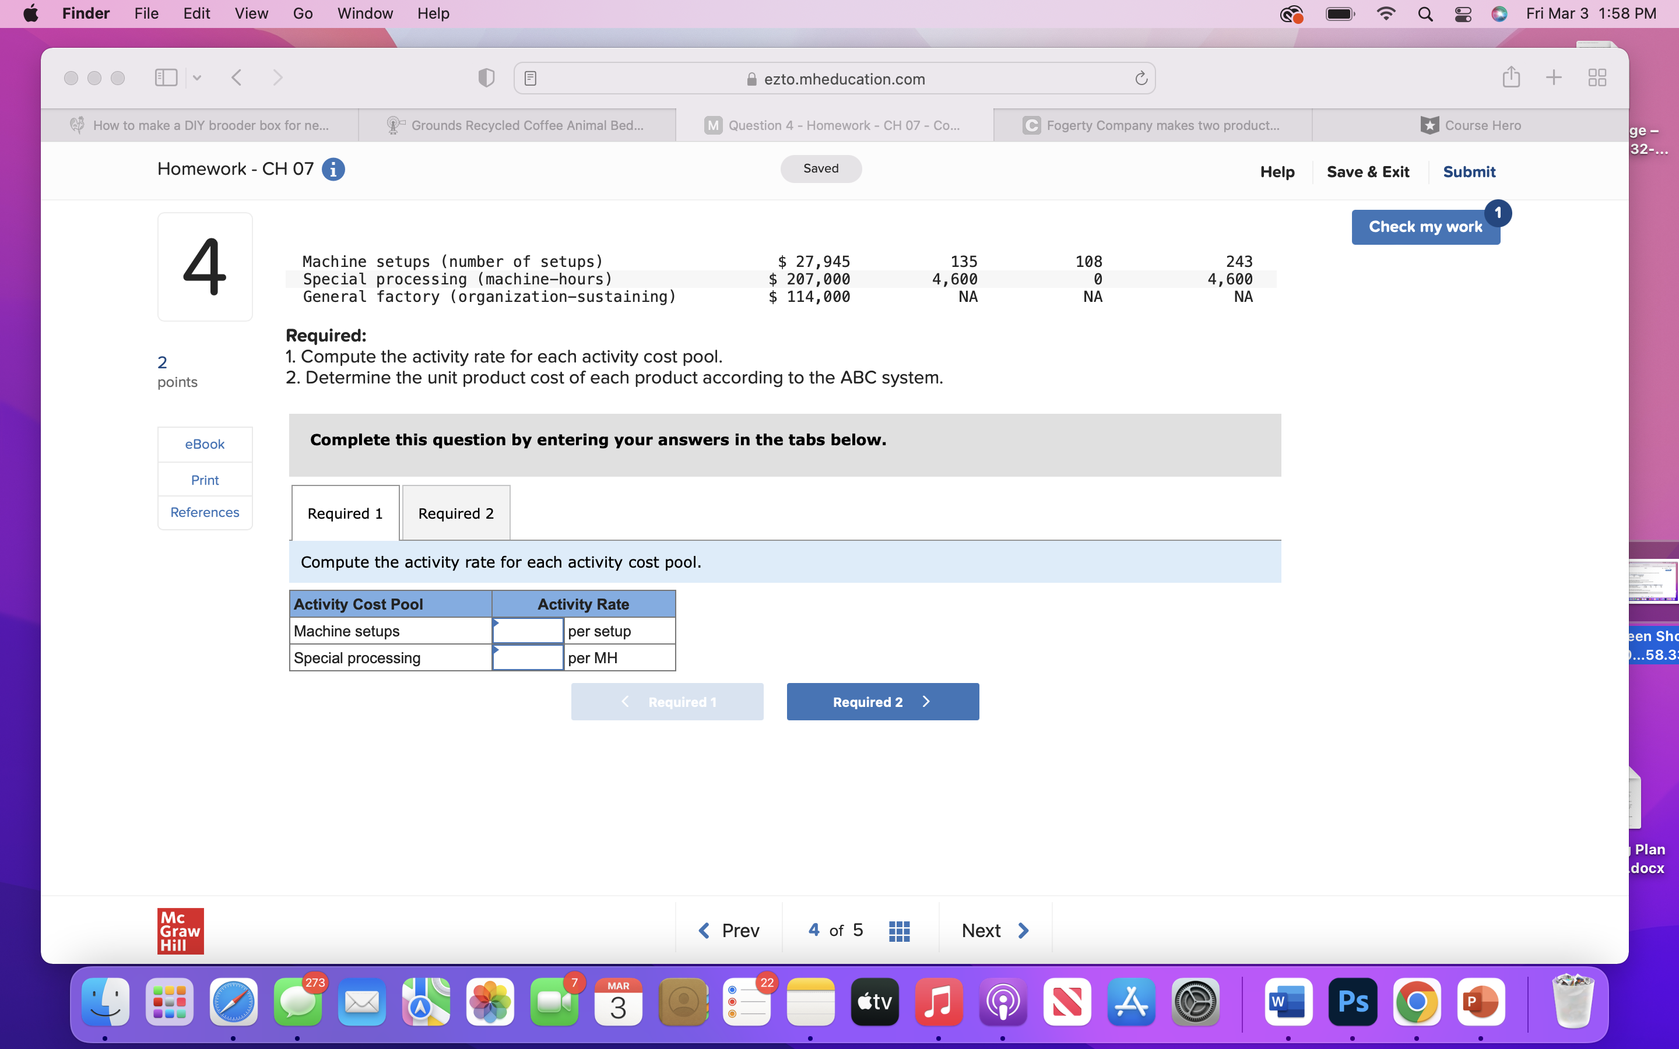Click the Special processing rate field
Viewport: 1679px width, 1049px height.
point(528,657)
